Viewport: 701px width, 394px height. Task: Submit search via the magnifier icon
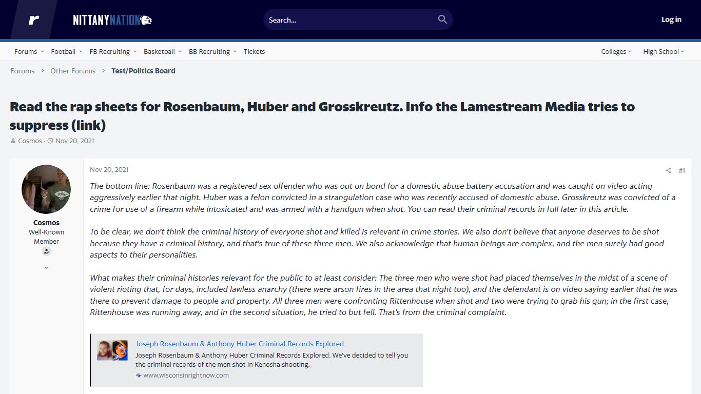coord(442,19)
